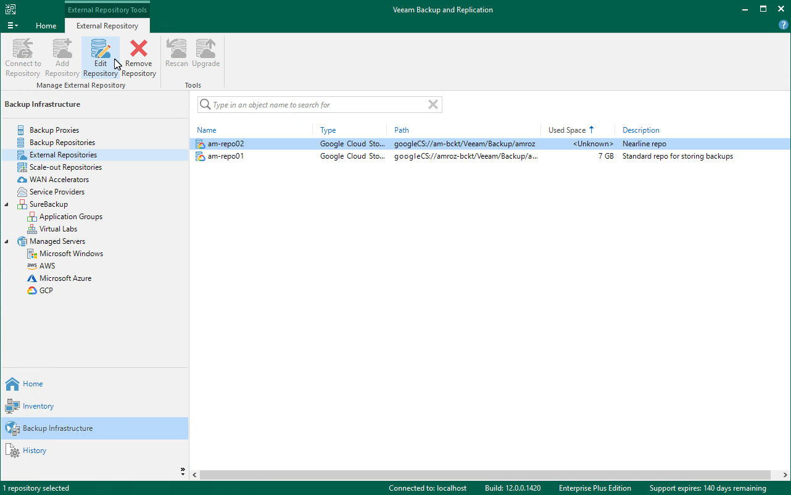Viewport: 791px width, 495px height.
Task: Click the Service Providers node icon
Action: coord(22,192)
